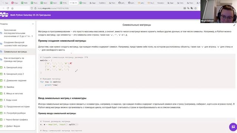The height and width of the screenshot is (133, 237).
Task: Click the shield tracking-protection icon in address bar
Action: point(32,8)
